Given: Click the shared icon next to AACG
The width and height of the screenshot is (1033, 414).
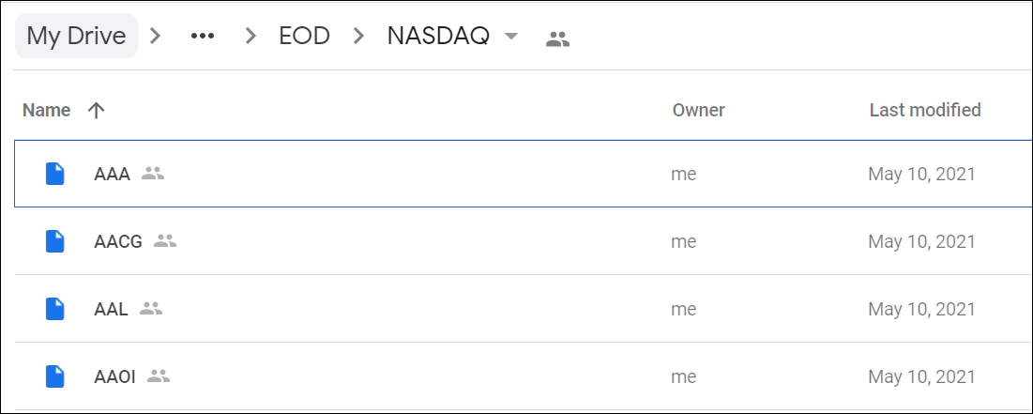Looking at the screenshot, I should click(x=165, y=240).
